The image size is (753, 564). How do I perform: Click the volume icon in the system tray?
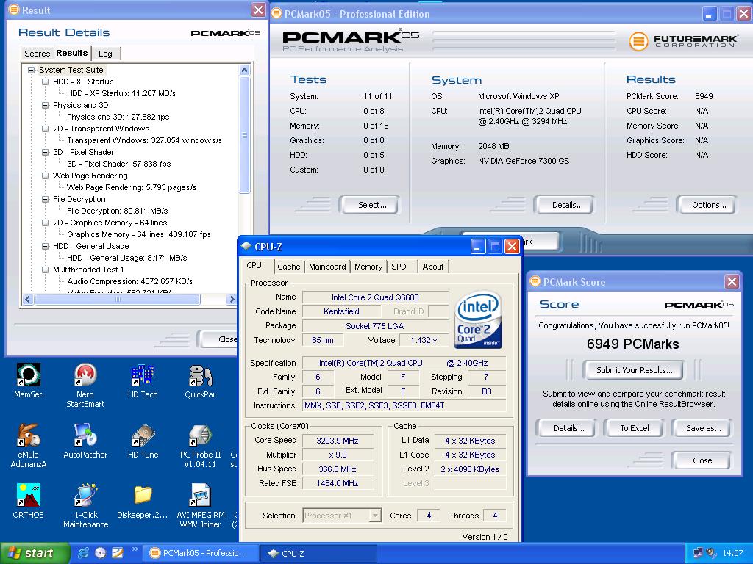[711, 553]
